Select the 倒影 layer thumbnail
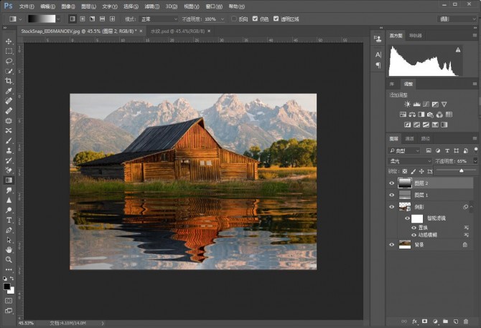The width and height of the screenshot is (481, 328). pos(405,206)
